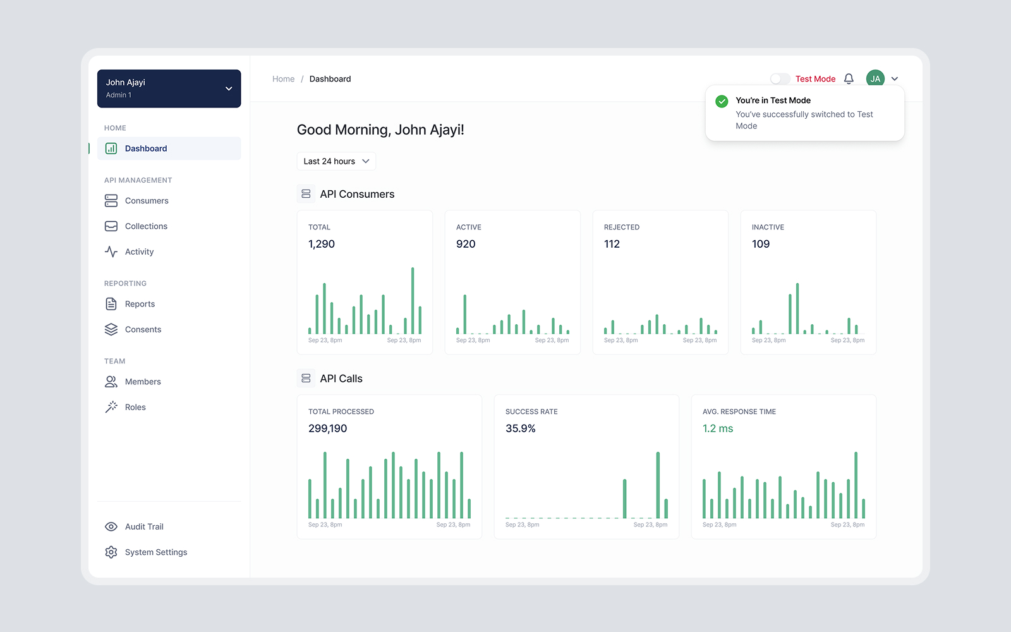1011x632 pixels.
Task: Open System Settings gear icon
Action: click(111, 552)
